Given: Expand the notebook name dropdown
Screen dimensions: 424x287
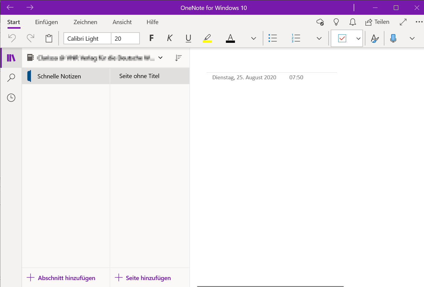Looking at the screenshot, I should (160, 58).
